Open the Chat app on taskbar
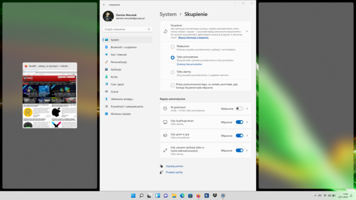This screenshot has width=356, height=200. 166,196
